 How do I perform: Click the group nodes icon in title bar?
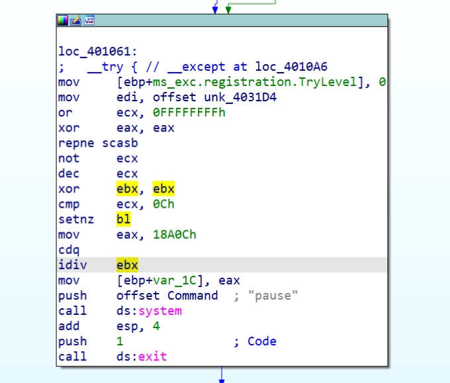(89, 21)
